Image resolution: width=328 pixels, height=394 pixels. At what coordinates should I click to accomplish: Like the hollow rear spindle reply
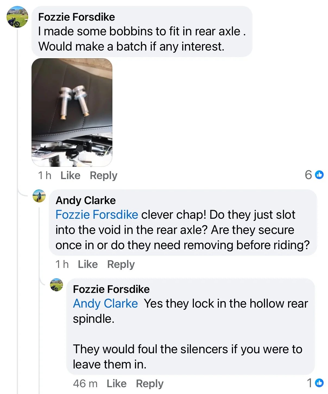[116, 384]
